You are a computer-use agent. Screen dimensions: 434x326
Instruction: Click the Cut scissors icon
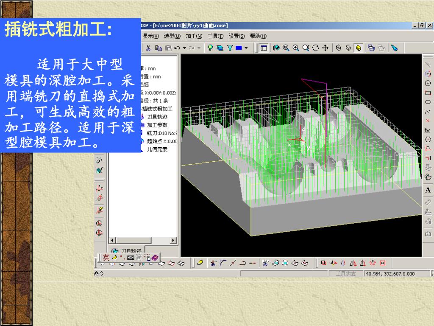click(x=148, y=48)
